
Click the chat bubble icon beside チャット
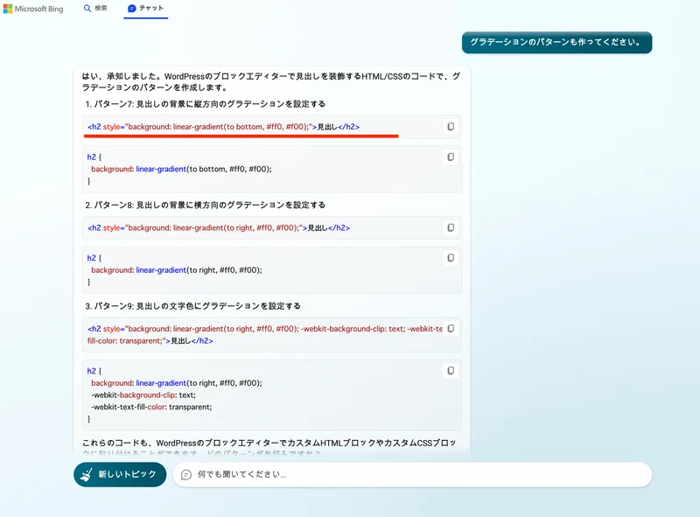click(x=132, y=9)
